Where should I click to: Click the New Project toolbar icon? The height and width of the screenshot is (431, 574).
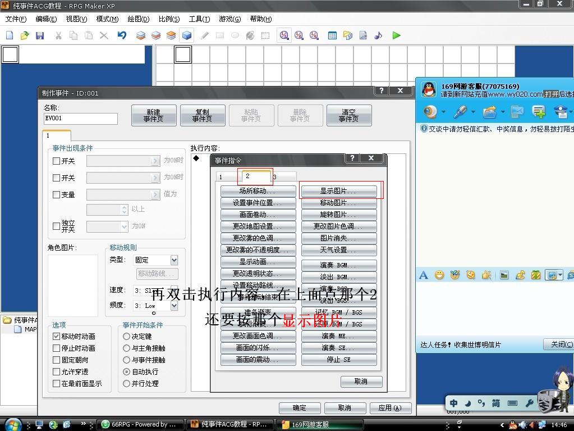click(x=10, y=35)
